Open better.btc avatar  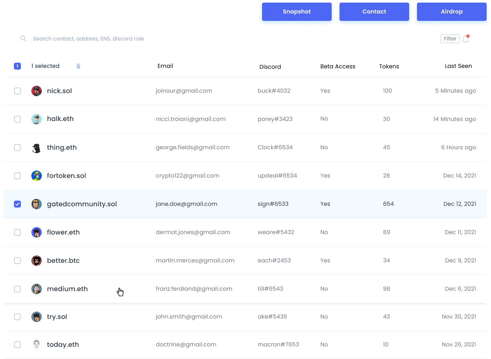tap(37, 260)
